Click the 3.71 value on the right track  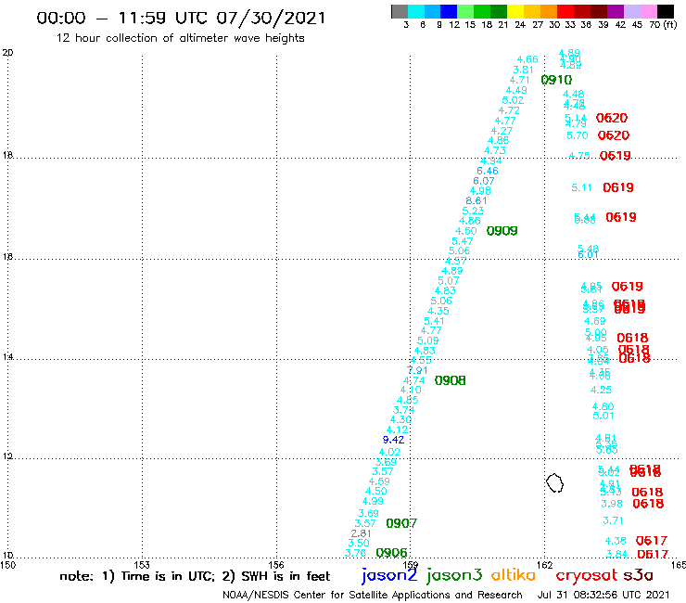coord(613,520)
